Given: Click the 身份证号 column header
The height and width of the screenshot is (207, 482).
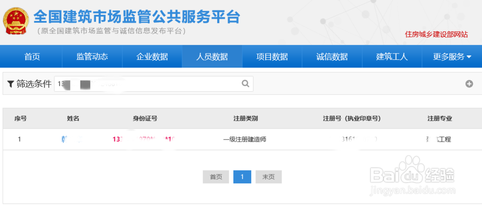Looking at the screenshot, I should click(x=145, y=119).
